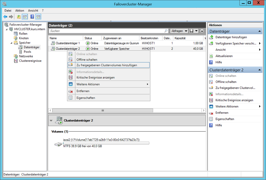
Task: Click the forward arrow toolbar icon
Action: [x=11, y=17]
